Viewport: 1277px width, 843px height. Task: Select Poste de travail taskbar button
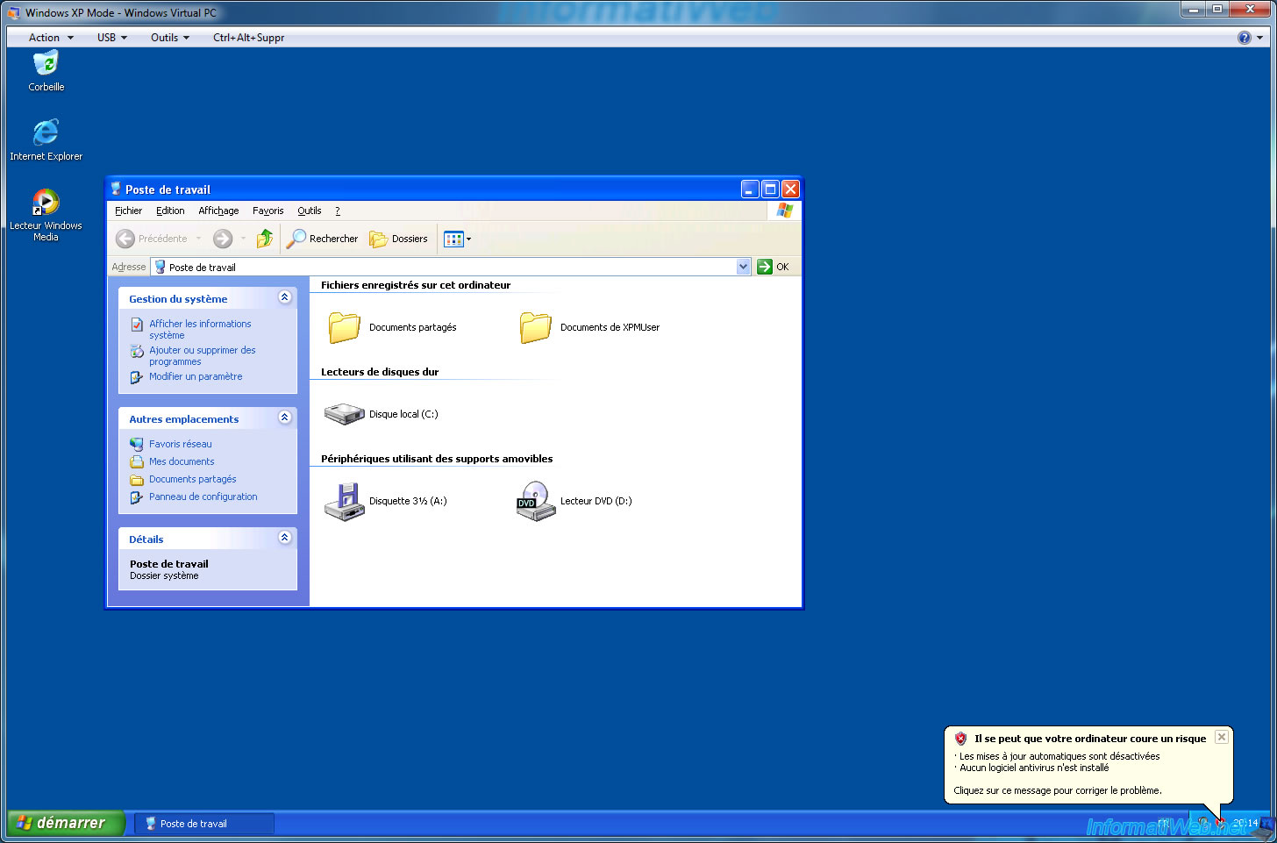tap(204, 824)
